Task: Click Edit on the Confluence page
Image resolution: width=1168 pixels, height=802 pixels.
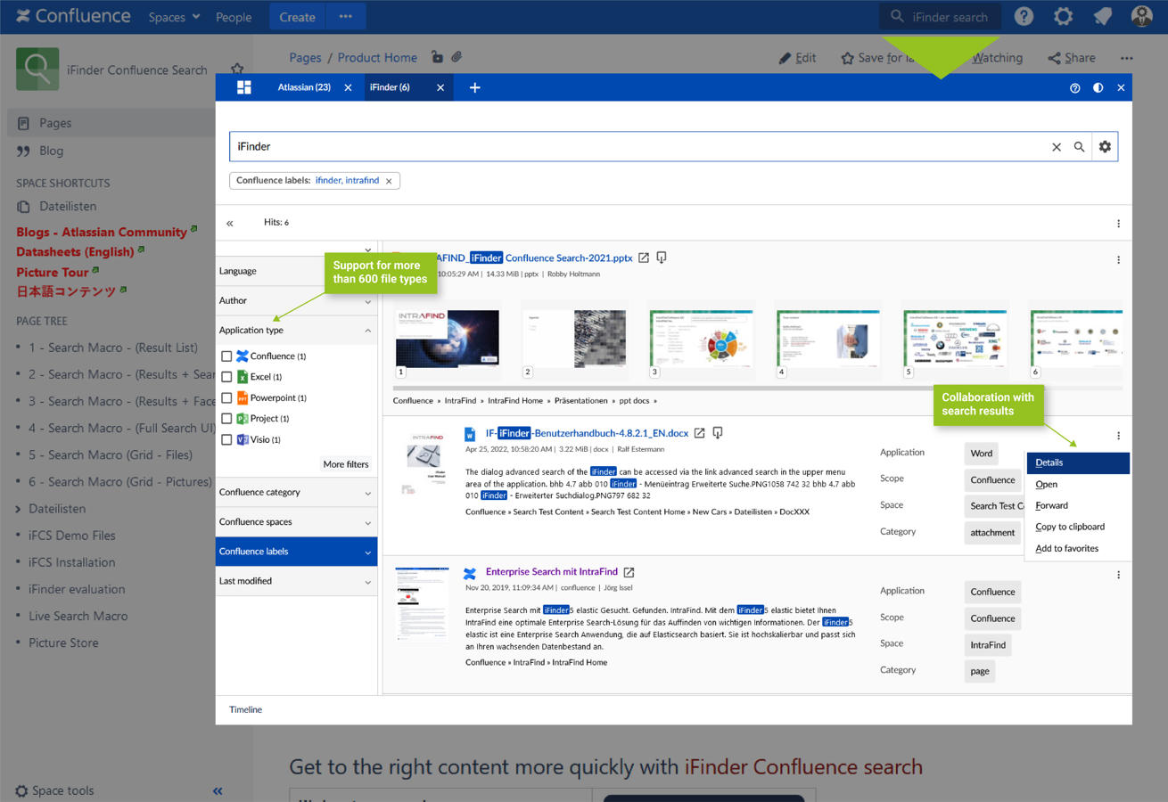Action: coord(797,58)
